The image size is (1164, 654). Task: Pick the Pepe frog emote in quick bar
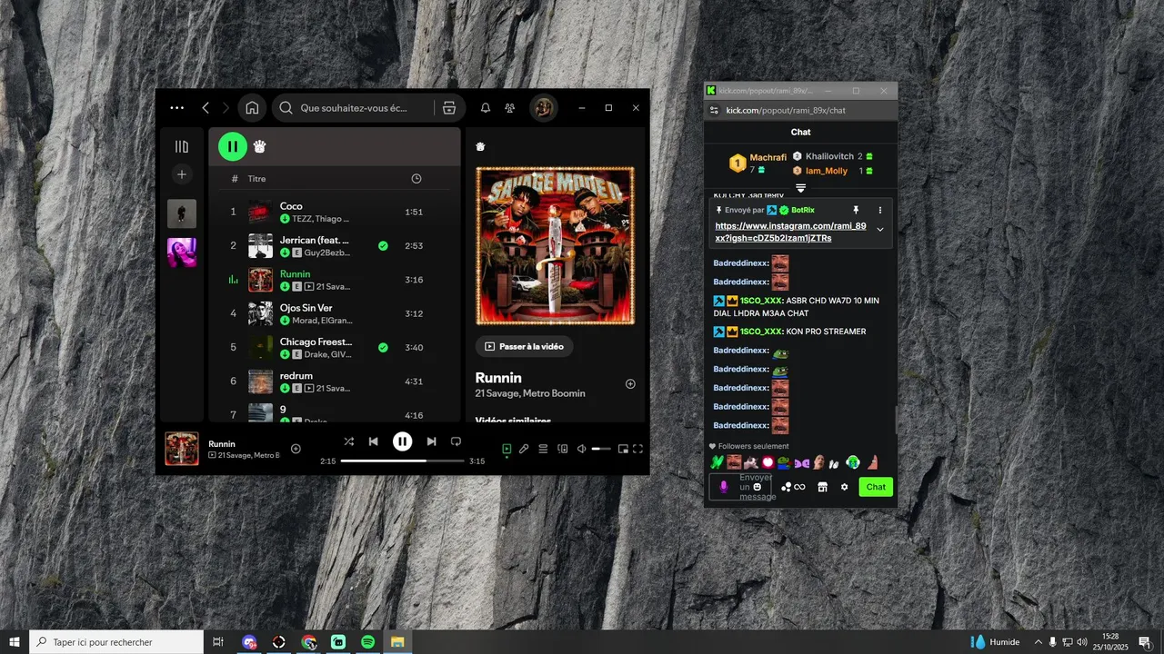point(783,462)
